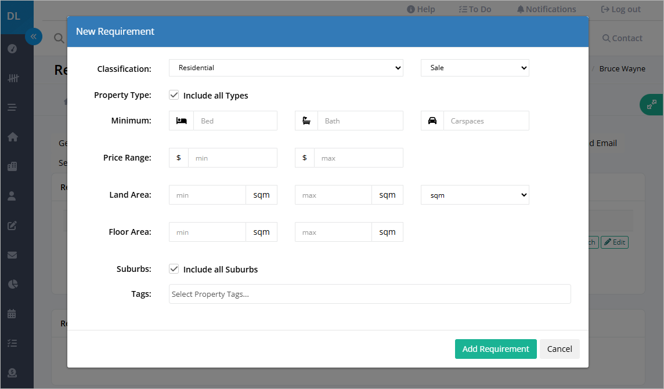The height and width of the screenshot is (389, 664).
Task: Open Notifications in the top bar
Action: 546,9
